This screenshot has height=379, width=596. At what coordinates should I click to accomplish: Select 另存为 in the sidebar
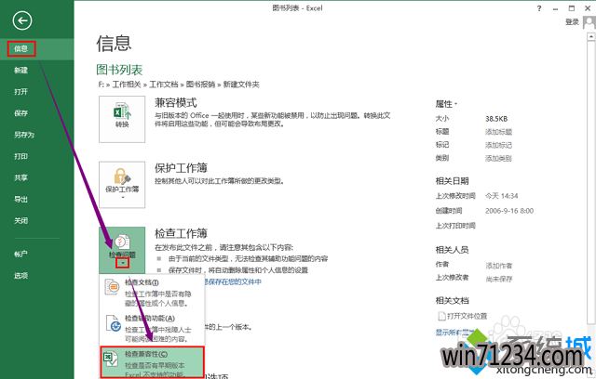tap(24, 135)
